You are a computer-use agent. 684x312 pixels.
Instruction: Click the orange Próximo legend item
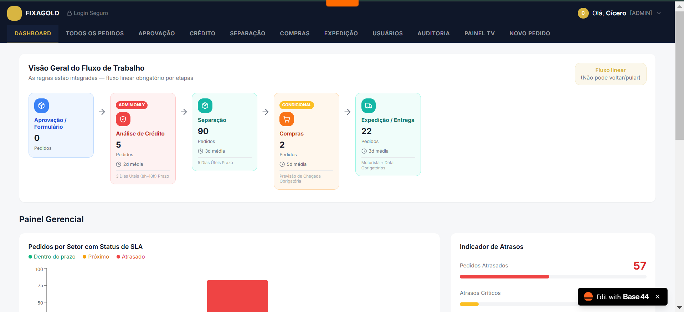(96, 257)
